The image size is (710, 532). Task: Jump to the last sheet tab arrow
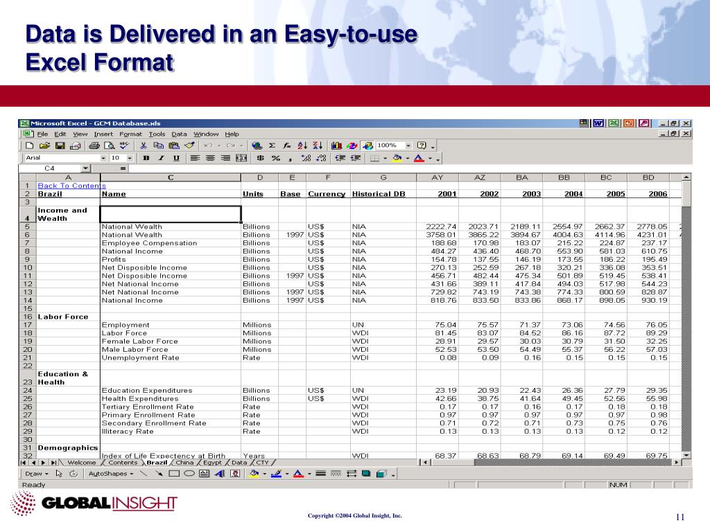54,462
